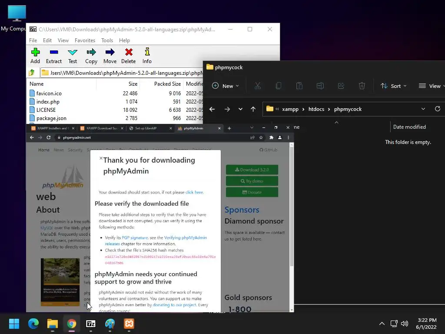Click the Extract icon in 7-Zip
This screenshot has height=334, width=445.
click(53, 56)
